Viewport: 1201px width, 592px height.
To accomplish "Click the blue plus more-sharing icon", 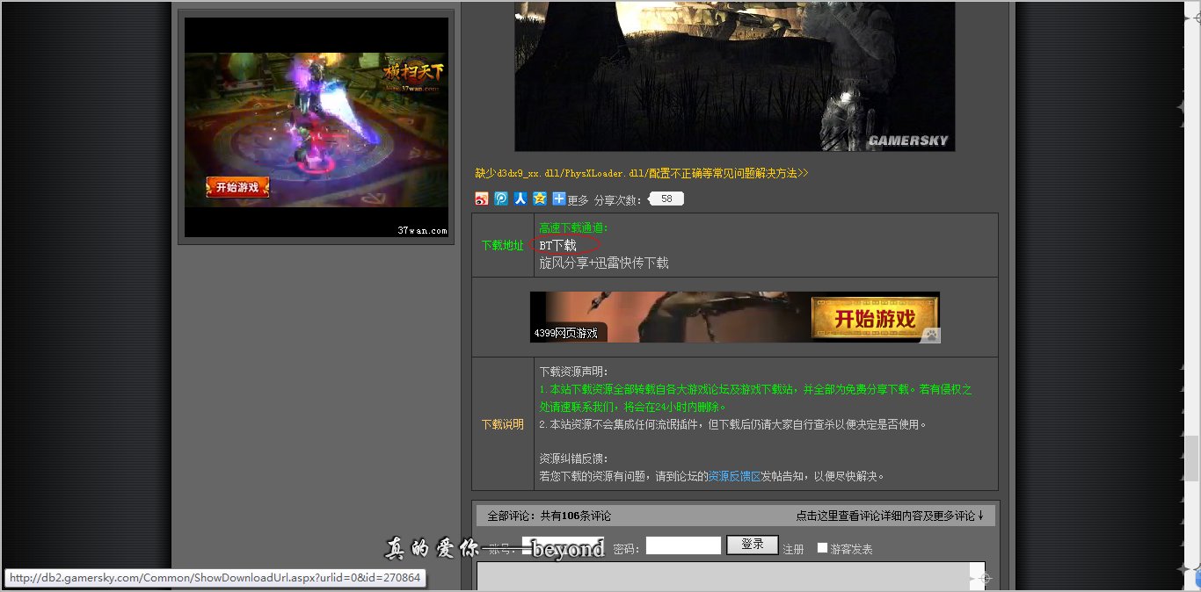I will (558, 199).
